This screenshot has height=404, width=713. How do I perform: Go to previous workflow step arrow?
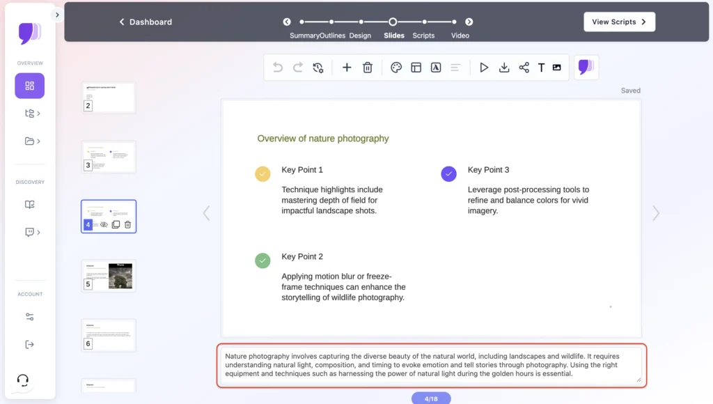point(287,22)
